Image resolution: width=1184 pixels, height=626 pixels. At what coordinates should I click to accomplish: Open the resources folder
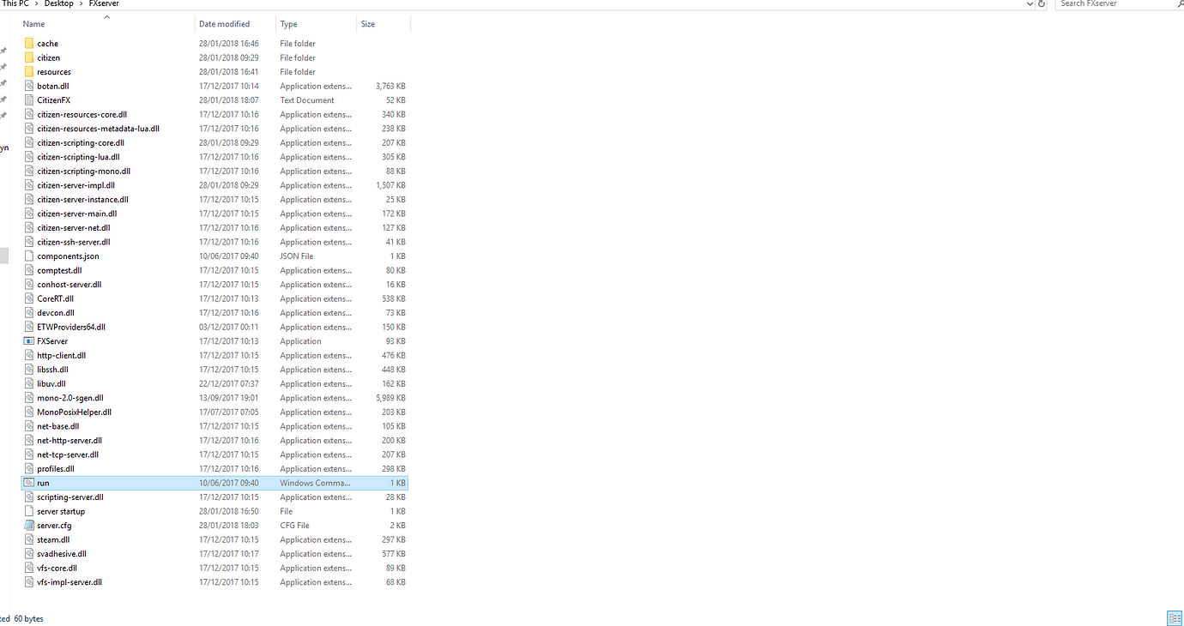(55, 71)
